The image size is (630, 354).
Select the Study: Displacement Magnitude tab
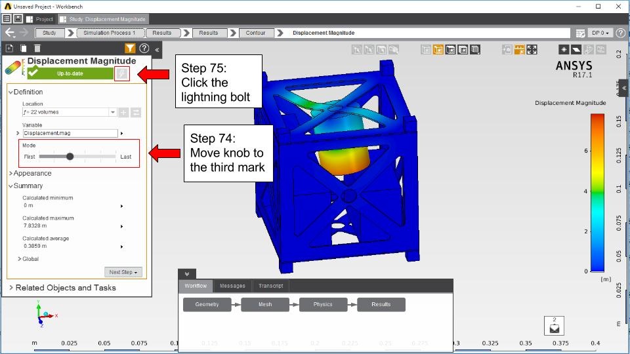click(x=103, y=19)
